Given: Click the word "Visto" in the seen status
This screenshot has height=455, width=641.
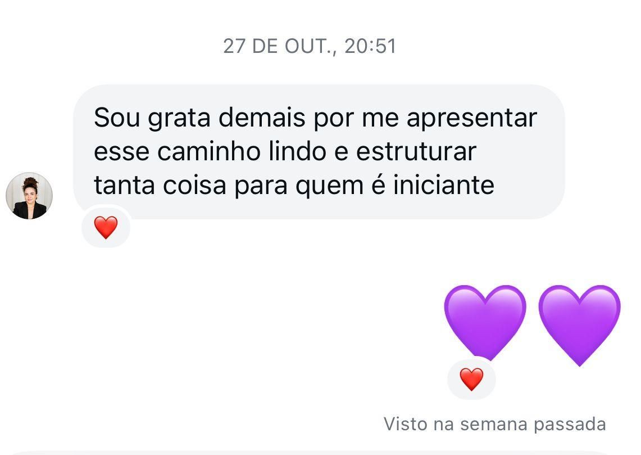Looking at the screenshot, I should 406,424.
